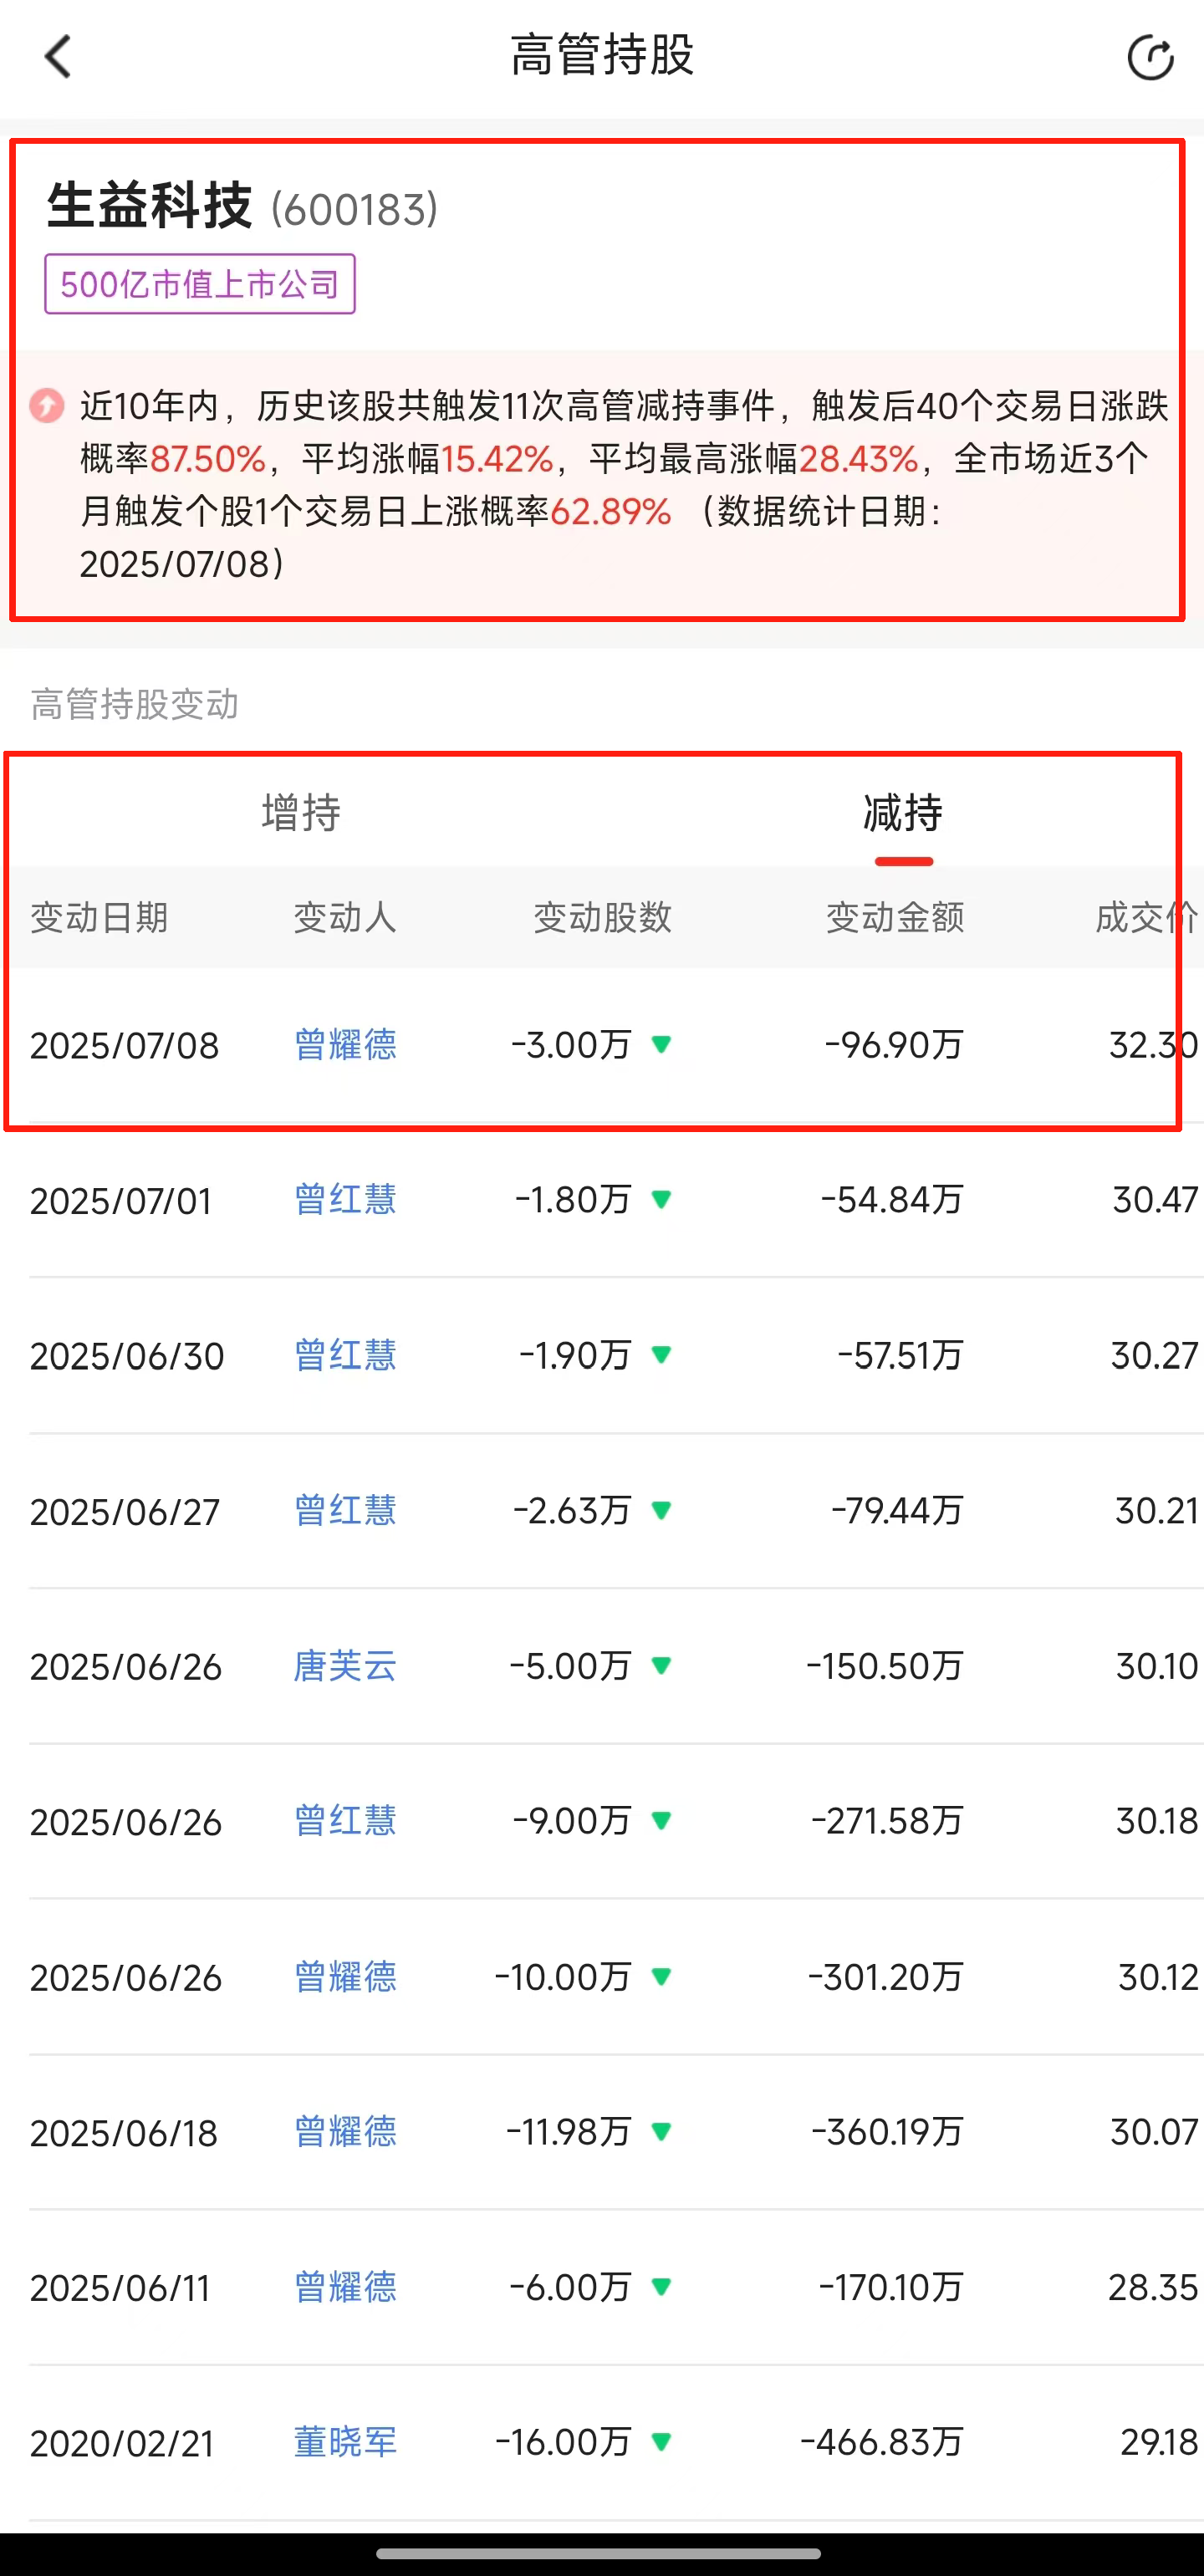Image resolution: width=1204 pixels, height=2576 pixels.
Task: Tap the 变动金额 column header
Action: pyautogui.click(x=895, y=917)
